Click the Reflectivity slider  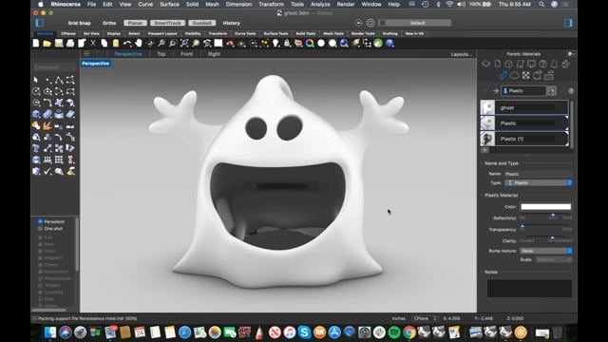[x=545, y=215]
